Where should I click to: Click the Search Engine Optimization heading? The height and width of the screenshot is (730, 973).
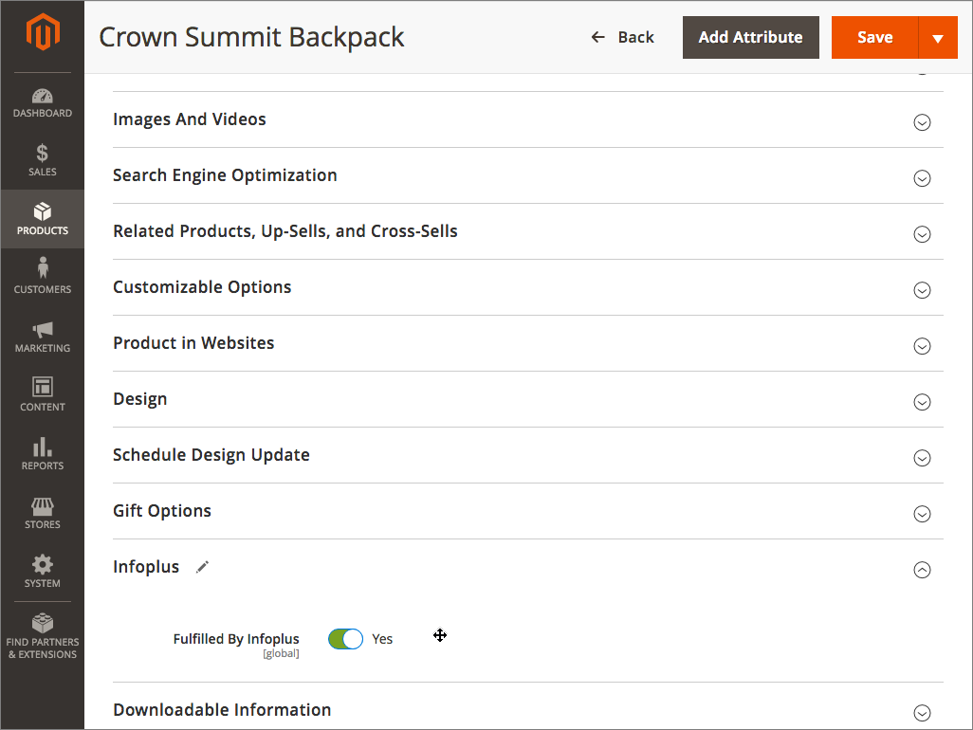click(225, 175)
